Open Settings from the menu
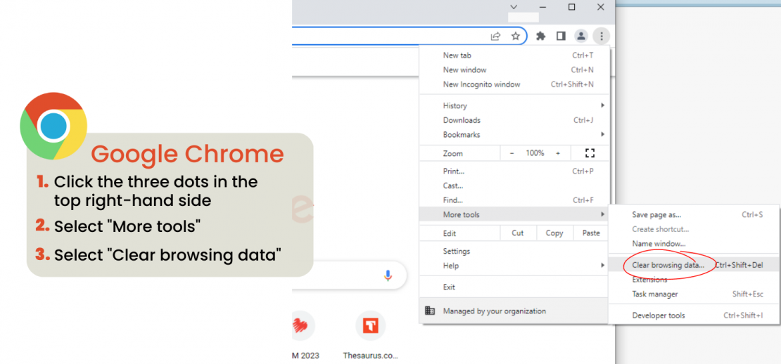The image size is (781, 364). (514, 251)
